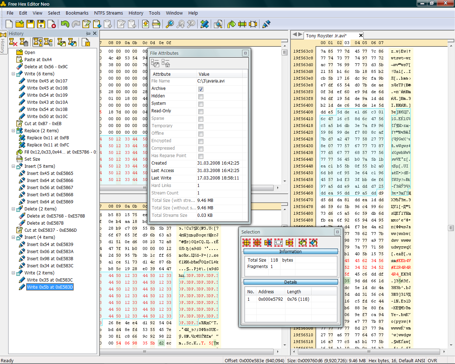Viewport: 455px width, 364px height.
Task: Collapse the Details section in Selection panel
Action: point(290,282)
